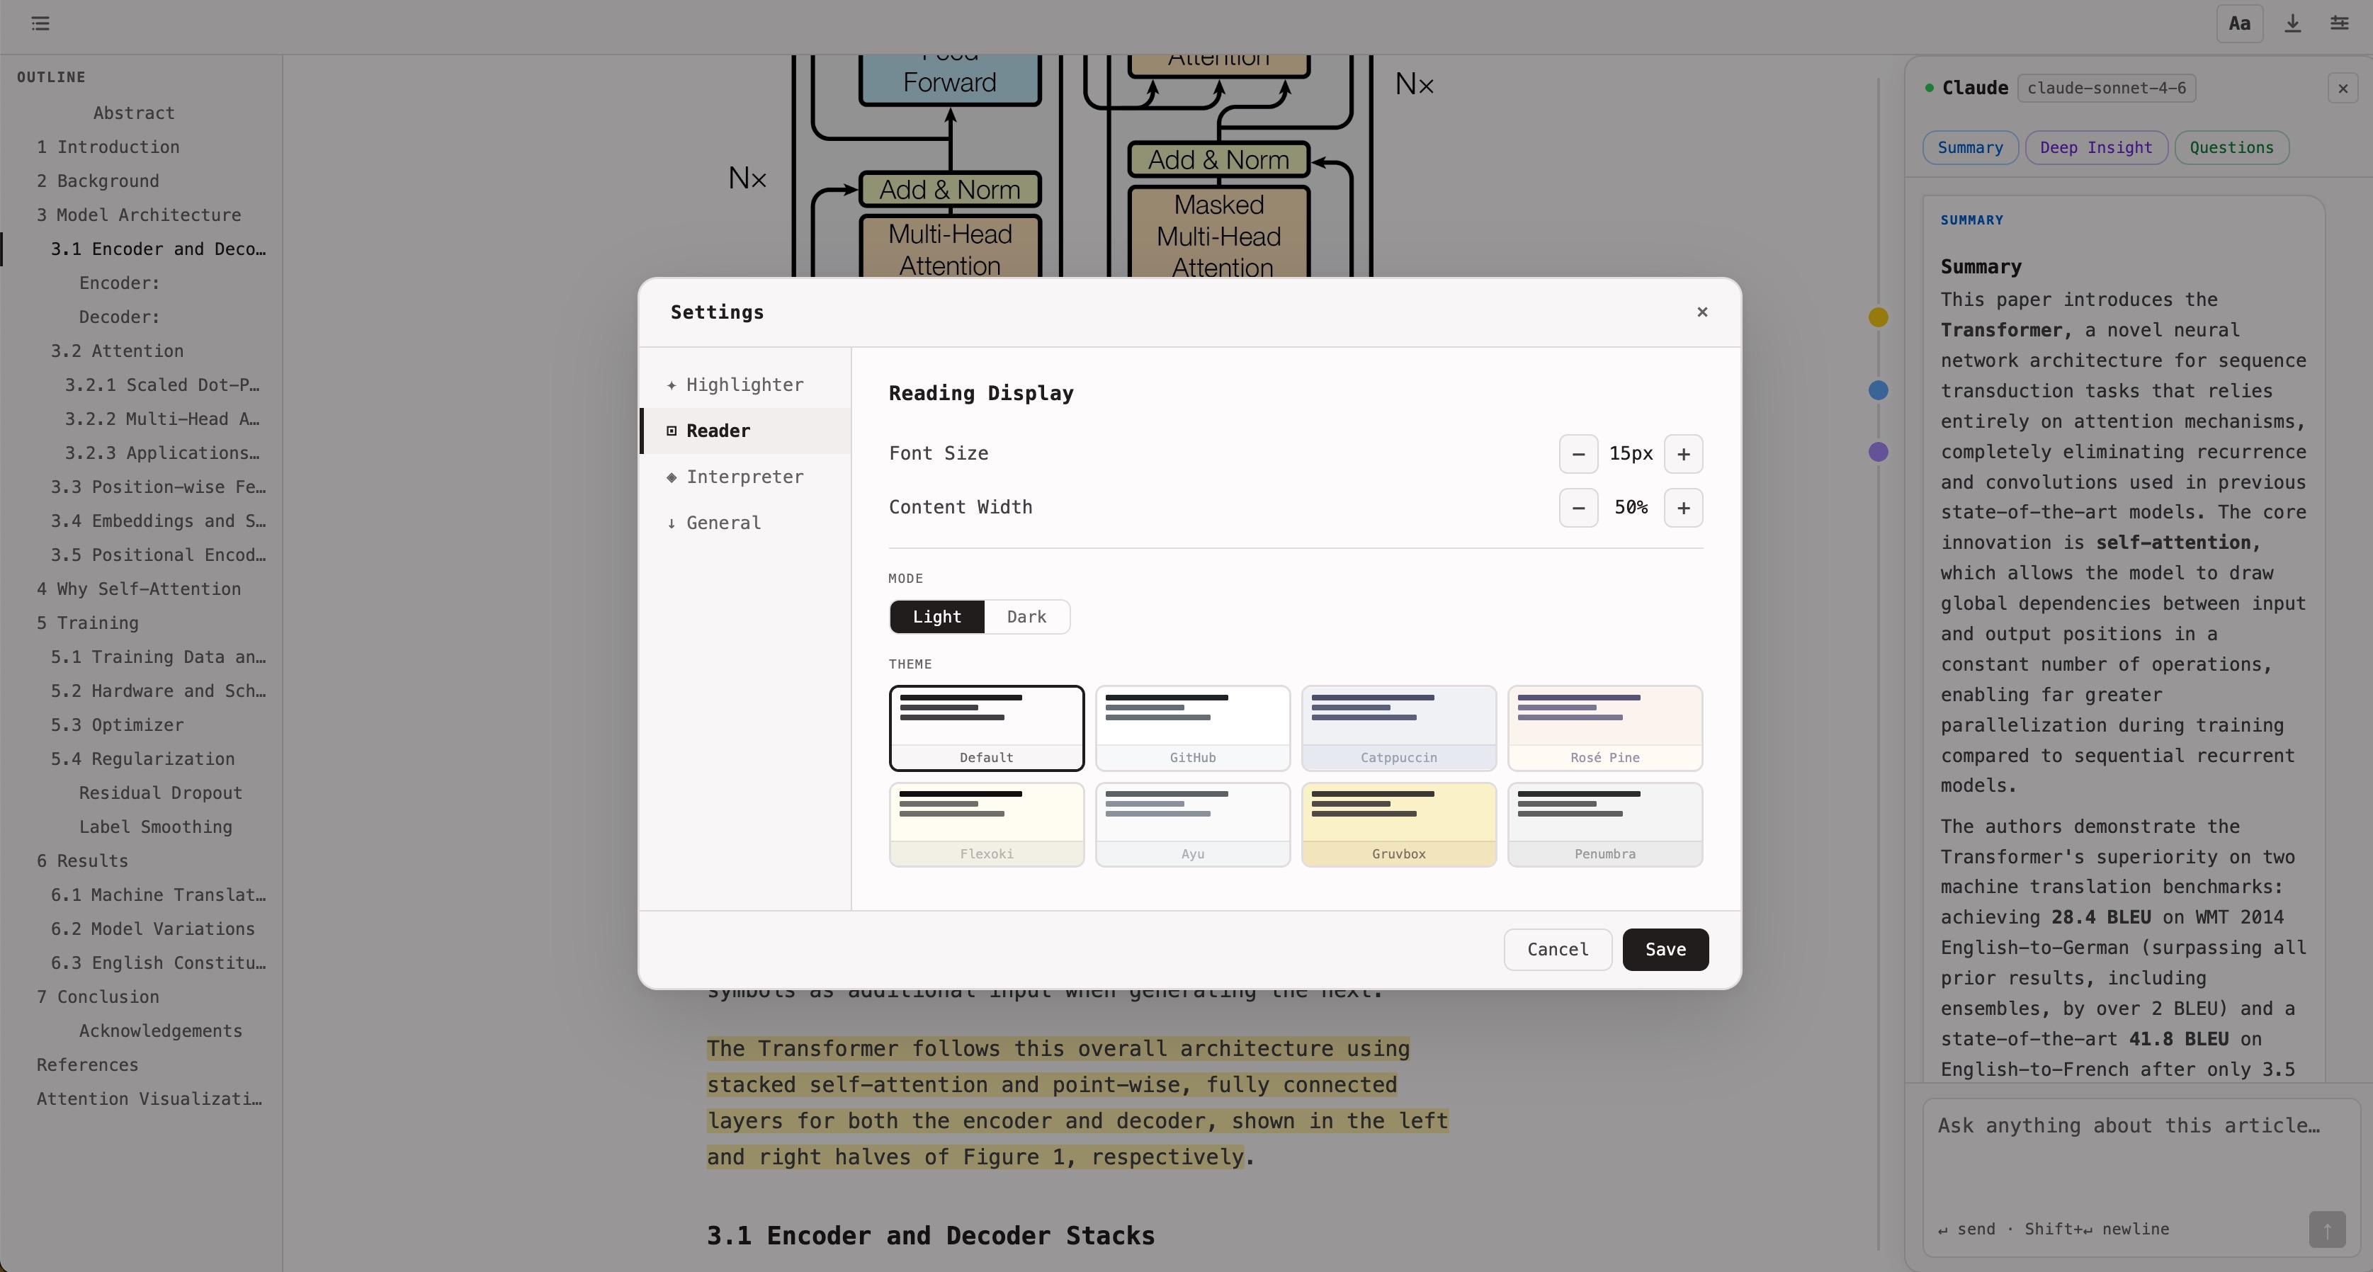Decrease font size with minus button
Viewport: 2373px width, 1272px height.
coord(1578,454)
